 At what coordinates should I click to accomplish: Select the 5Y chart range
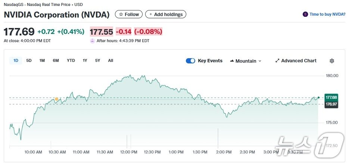tap(98, 60)
